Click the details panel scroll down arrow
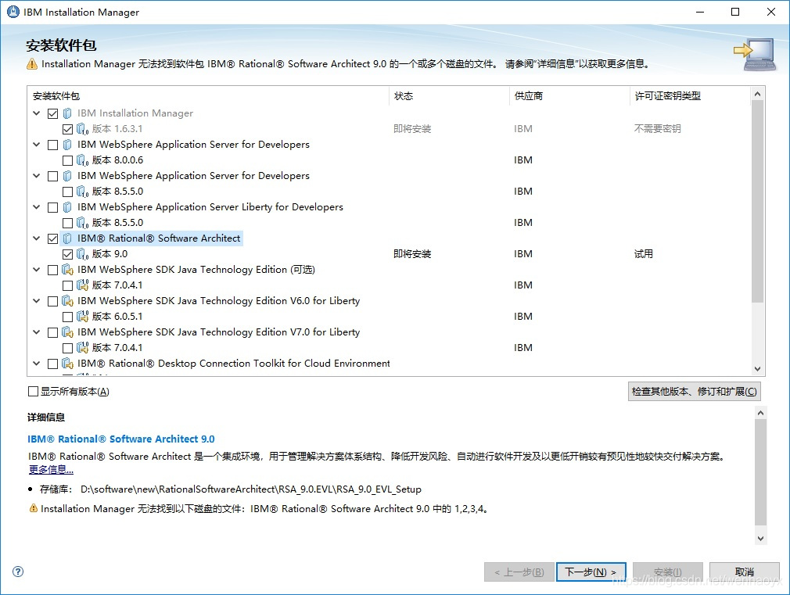 tap(761, 538)
